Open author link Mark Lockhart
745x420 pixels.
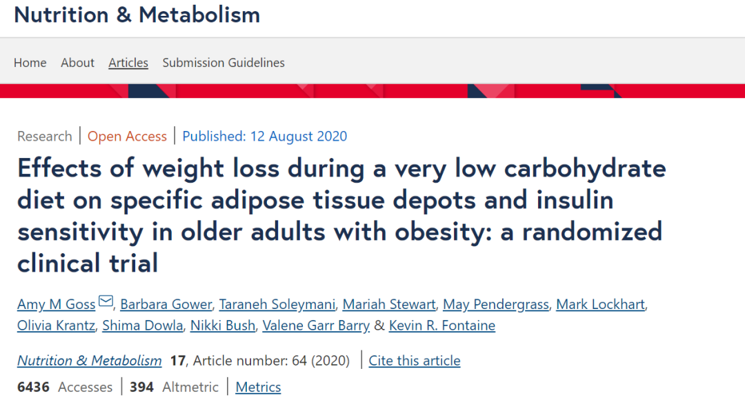pos(601,304)
